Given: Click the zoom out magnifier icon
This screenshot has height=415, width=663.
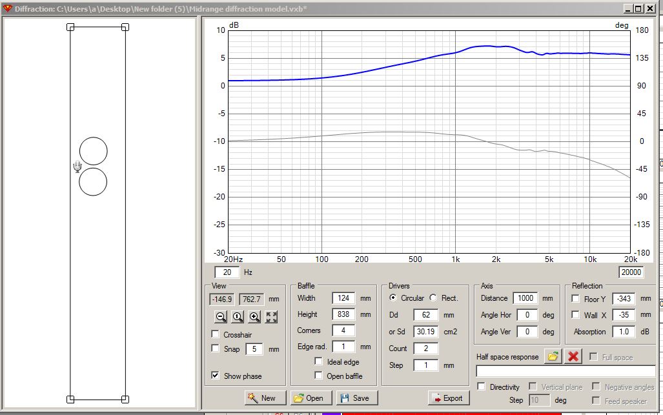Looking at the screenshot, I should click(x=221, y=317).
